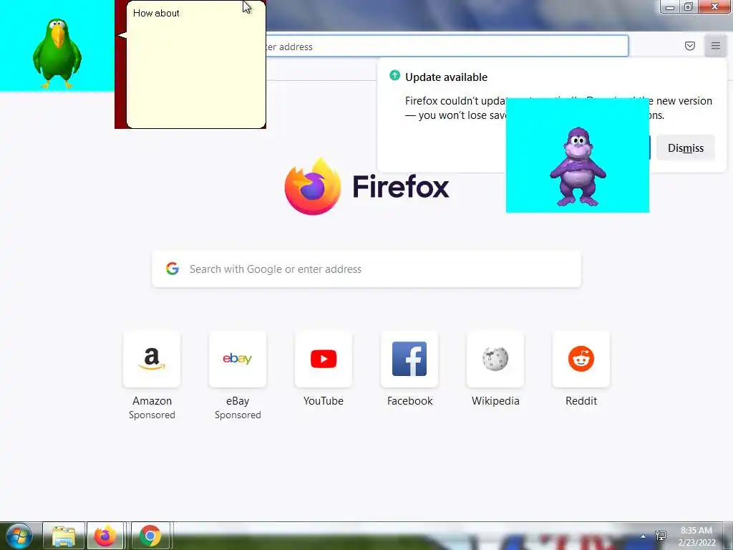This screenshot has width=733, height=550.
Task: Click the green parrot character
Action: [57, 53]
